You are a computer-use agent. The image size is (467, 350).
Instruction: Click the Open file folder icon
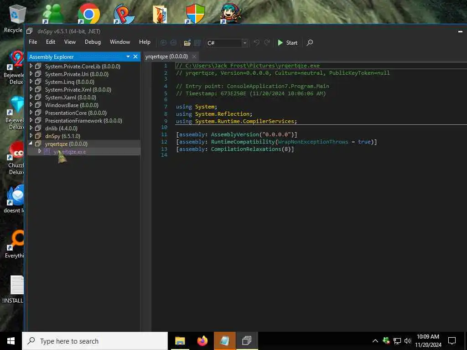pyautogui.click(x=187, y=43)
